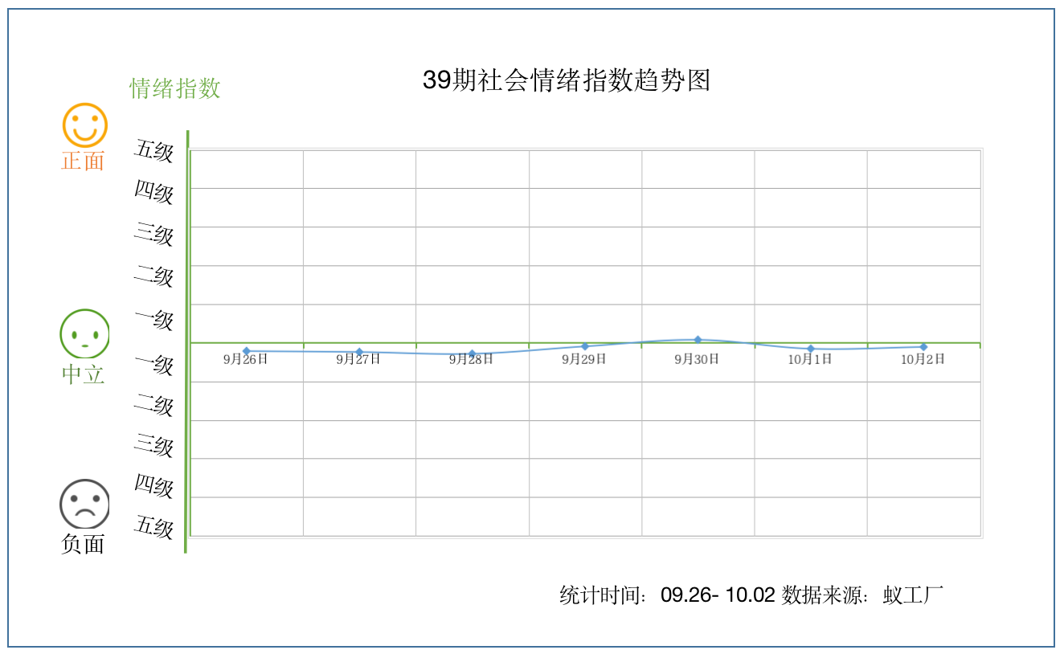Image resolution: width=1064 pixels, height=654 pixels.
Task: Click the 9月28日 date label
Action: click(472, 360)
